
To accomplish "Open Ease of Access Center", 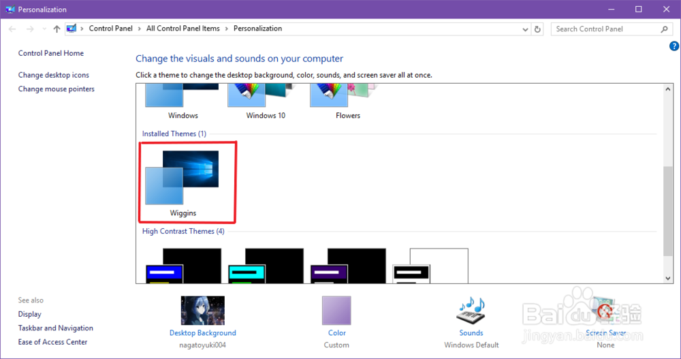I will pyautogui.click(x=52, y=341).
